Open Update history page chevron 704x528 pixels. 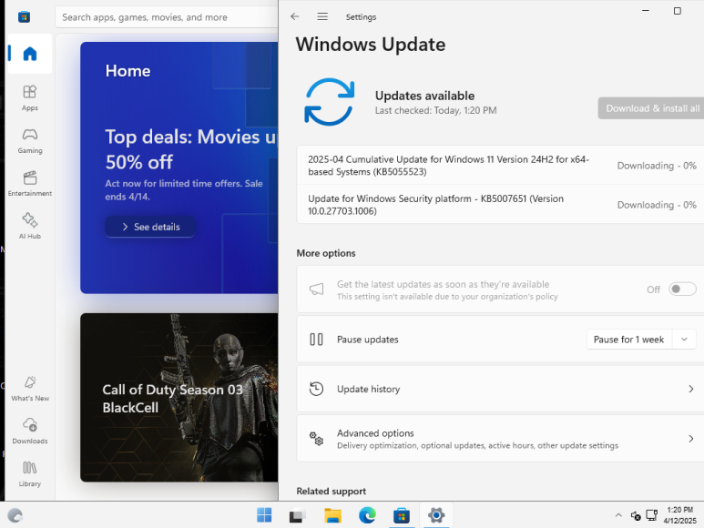tap(691, 389)
